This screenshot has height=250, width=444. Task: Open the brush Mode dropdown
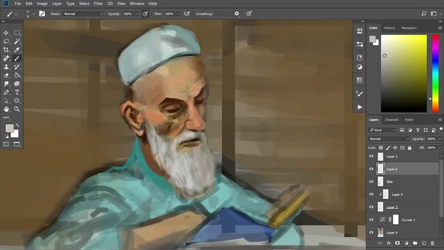coord(83,14)
